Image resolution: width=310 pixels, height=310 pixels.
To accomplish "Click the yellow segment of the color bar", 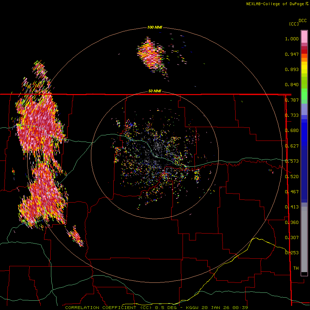I will [x=304, y=68].
